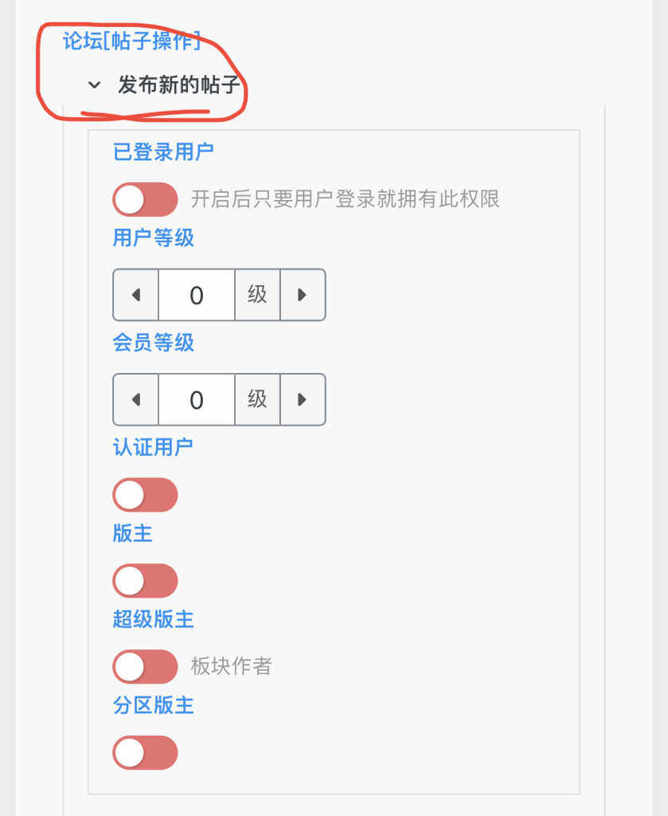Decrease 会员等级 using the left arrow
Image resolution: width=668 pixels, height=816 pixels.
pyautogui.click(x=135, y=400)
